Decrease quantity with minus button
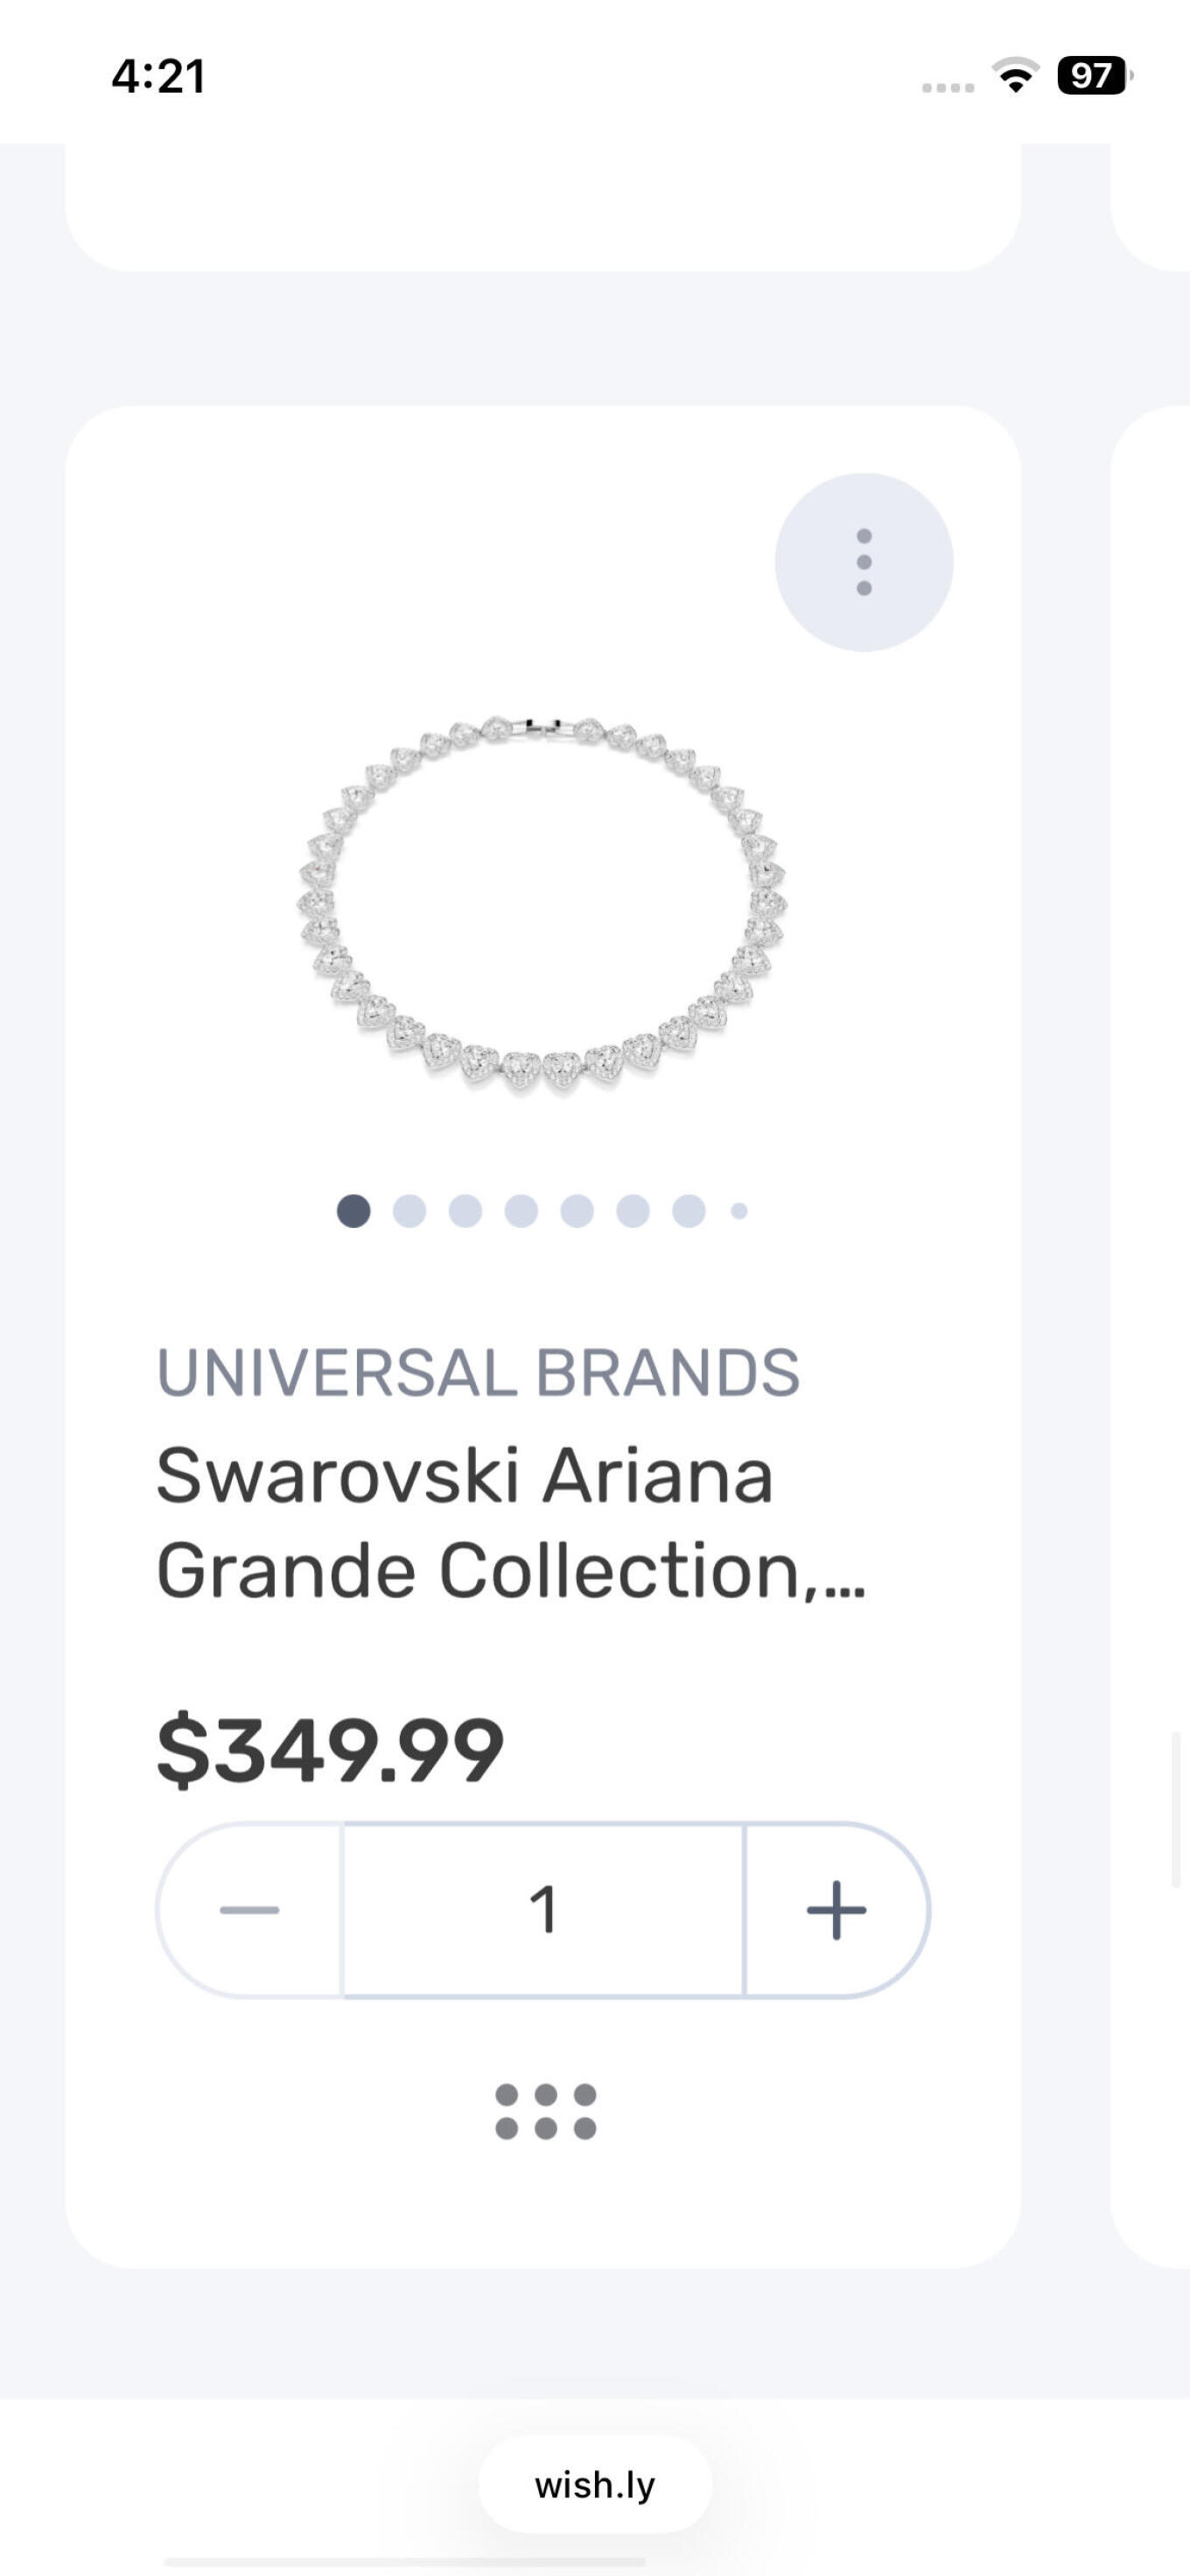 (249, 1910)
